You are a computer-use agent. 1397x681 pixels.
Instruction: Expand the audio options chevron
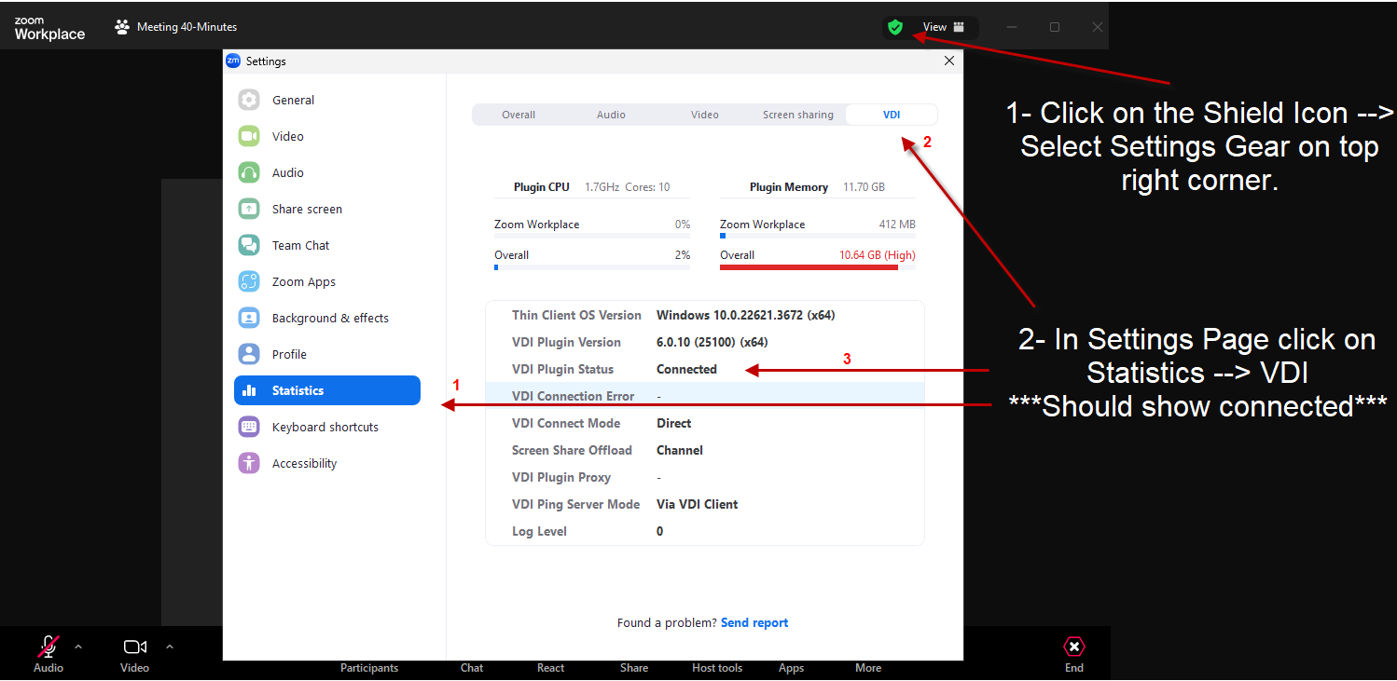pos(77,646)
